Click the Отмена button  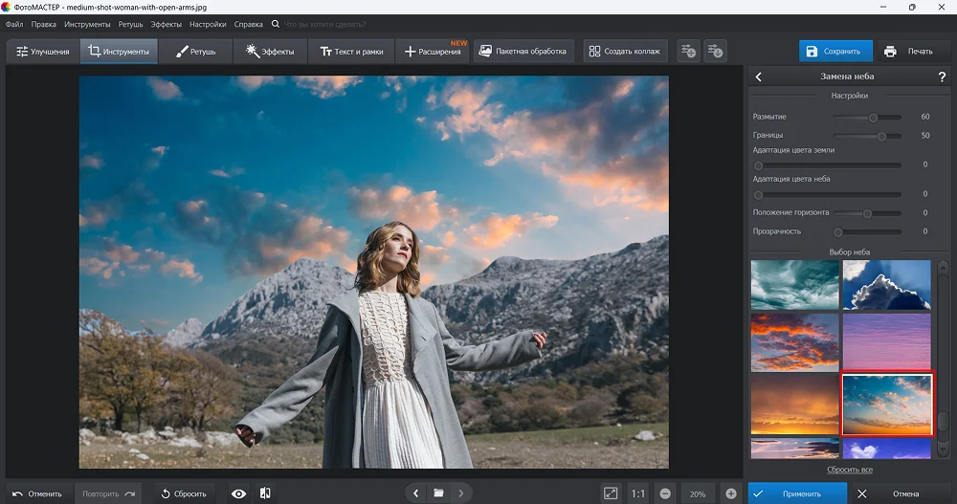[899, 493]
